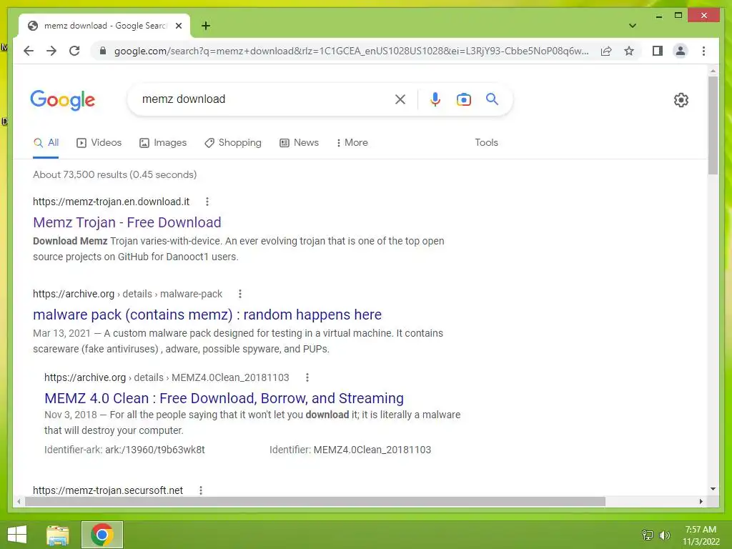Reload the Google search page

[x=74, y=51]
